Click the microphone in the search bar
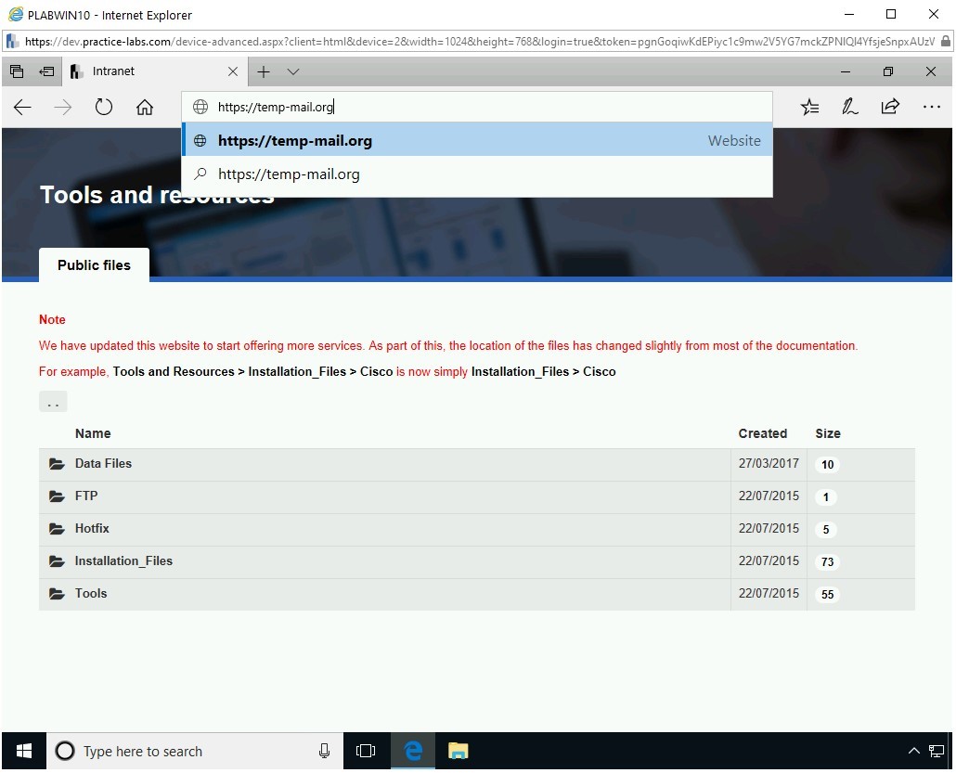This screenshot has height=773, width=956. click(x=324, y=751)
